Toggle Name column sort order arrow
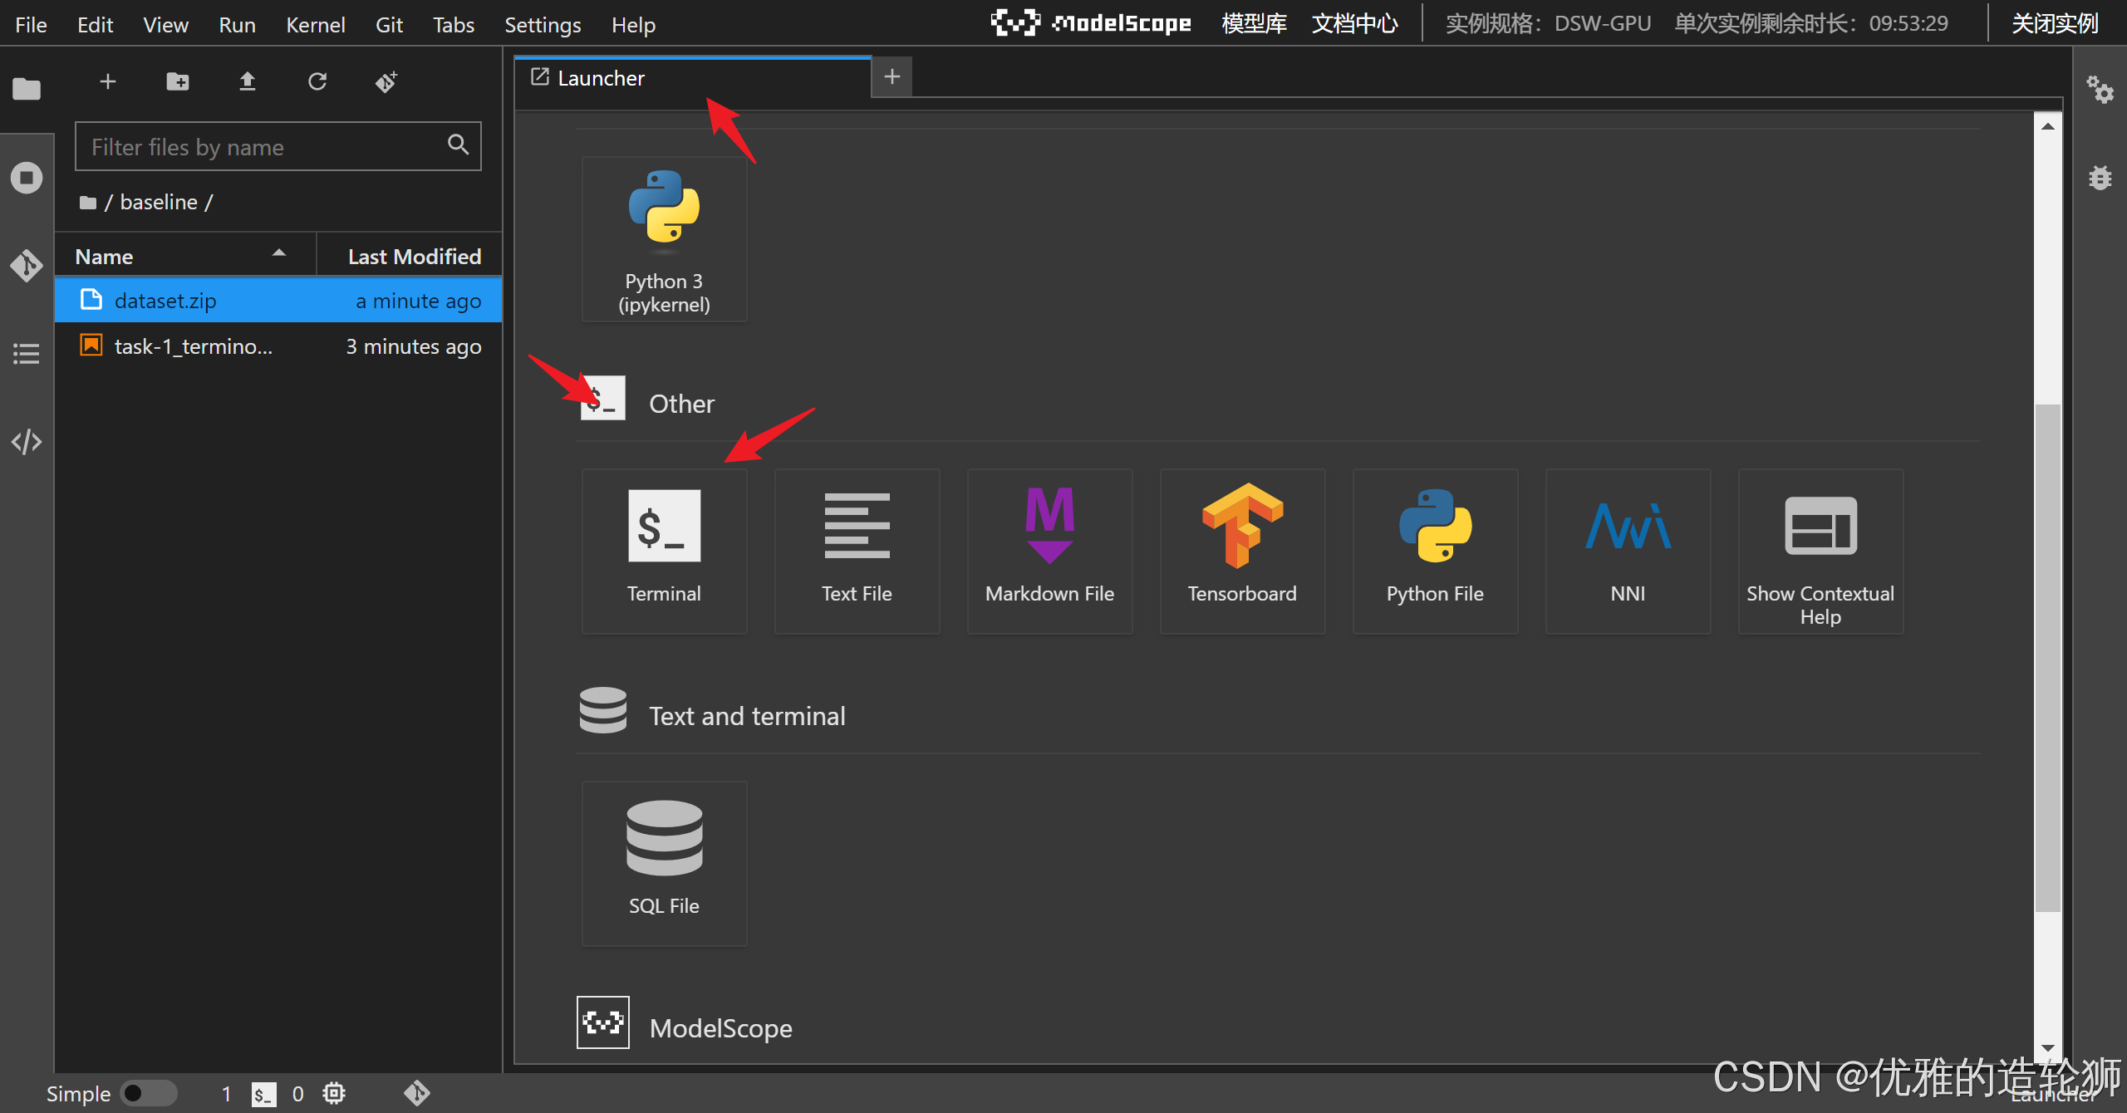The image size is (2127, 1113). pos(279,253)
